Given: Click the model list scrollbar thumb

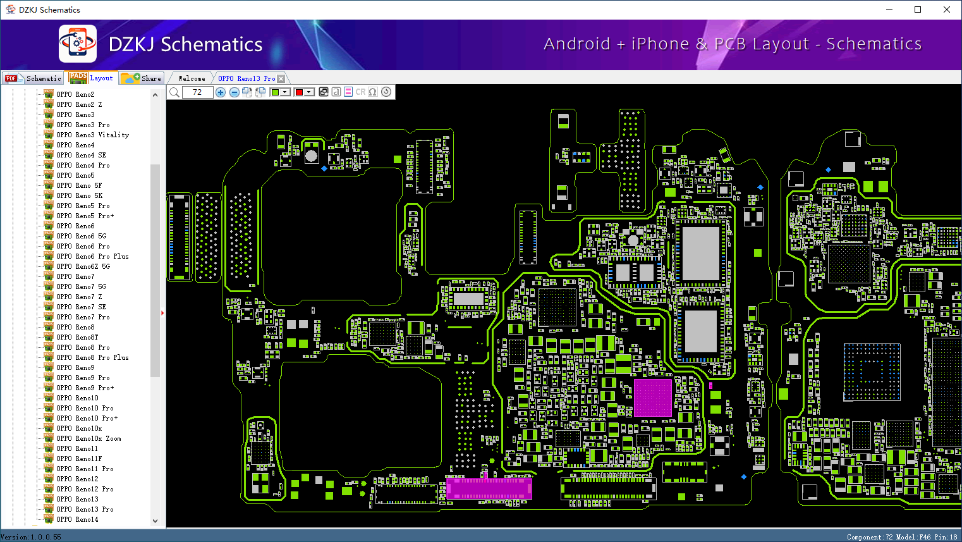Looking at the screenshot, I should coord(155,270).
